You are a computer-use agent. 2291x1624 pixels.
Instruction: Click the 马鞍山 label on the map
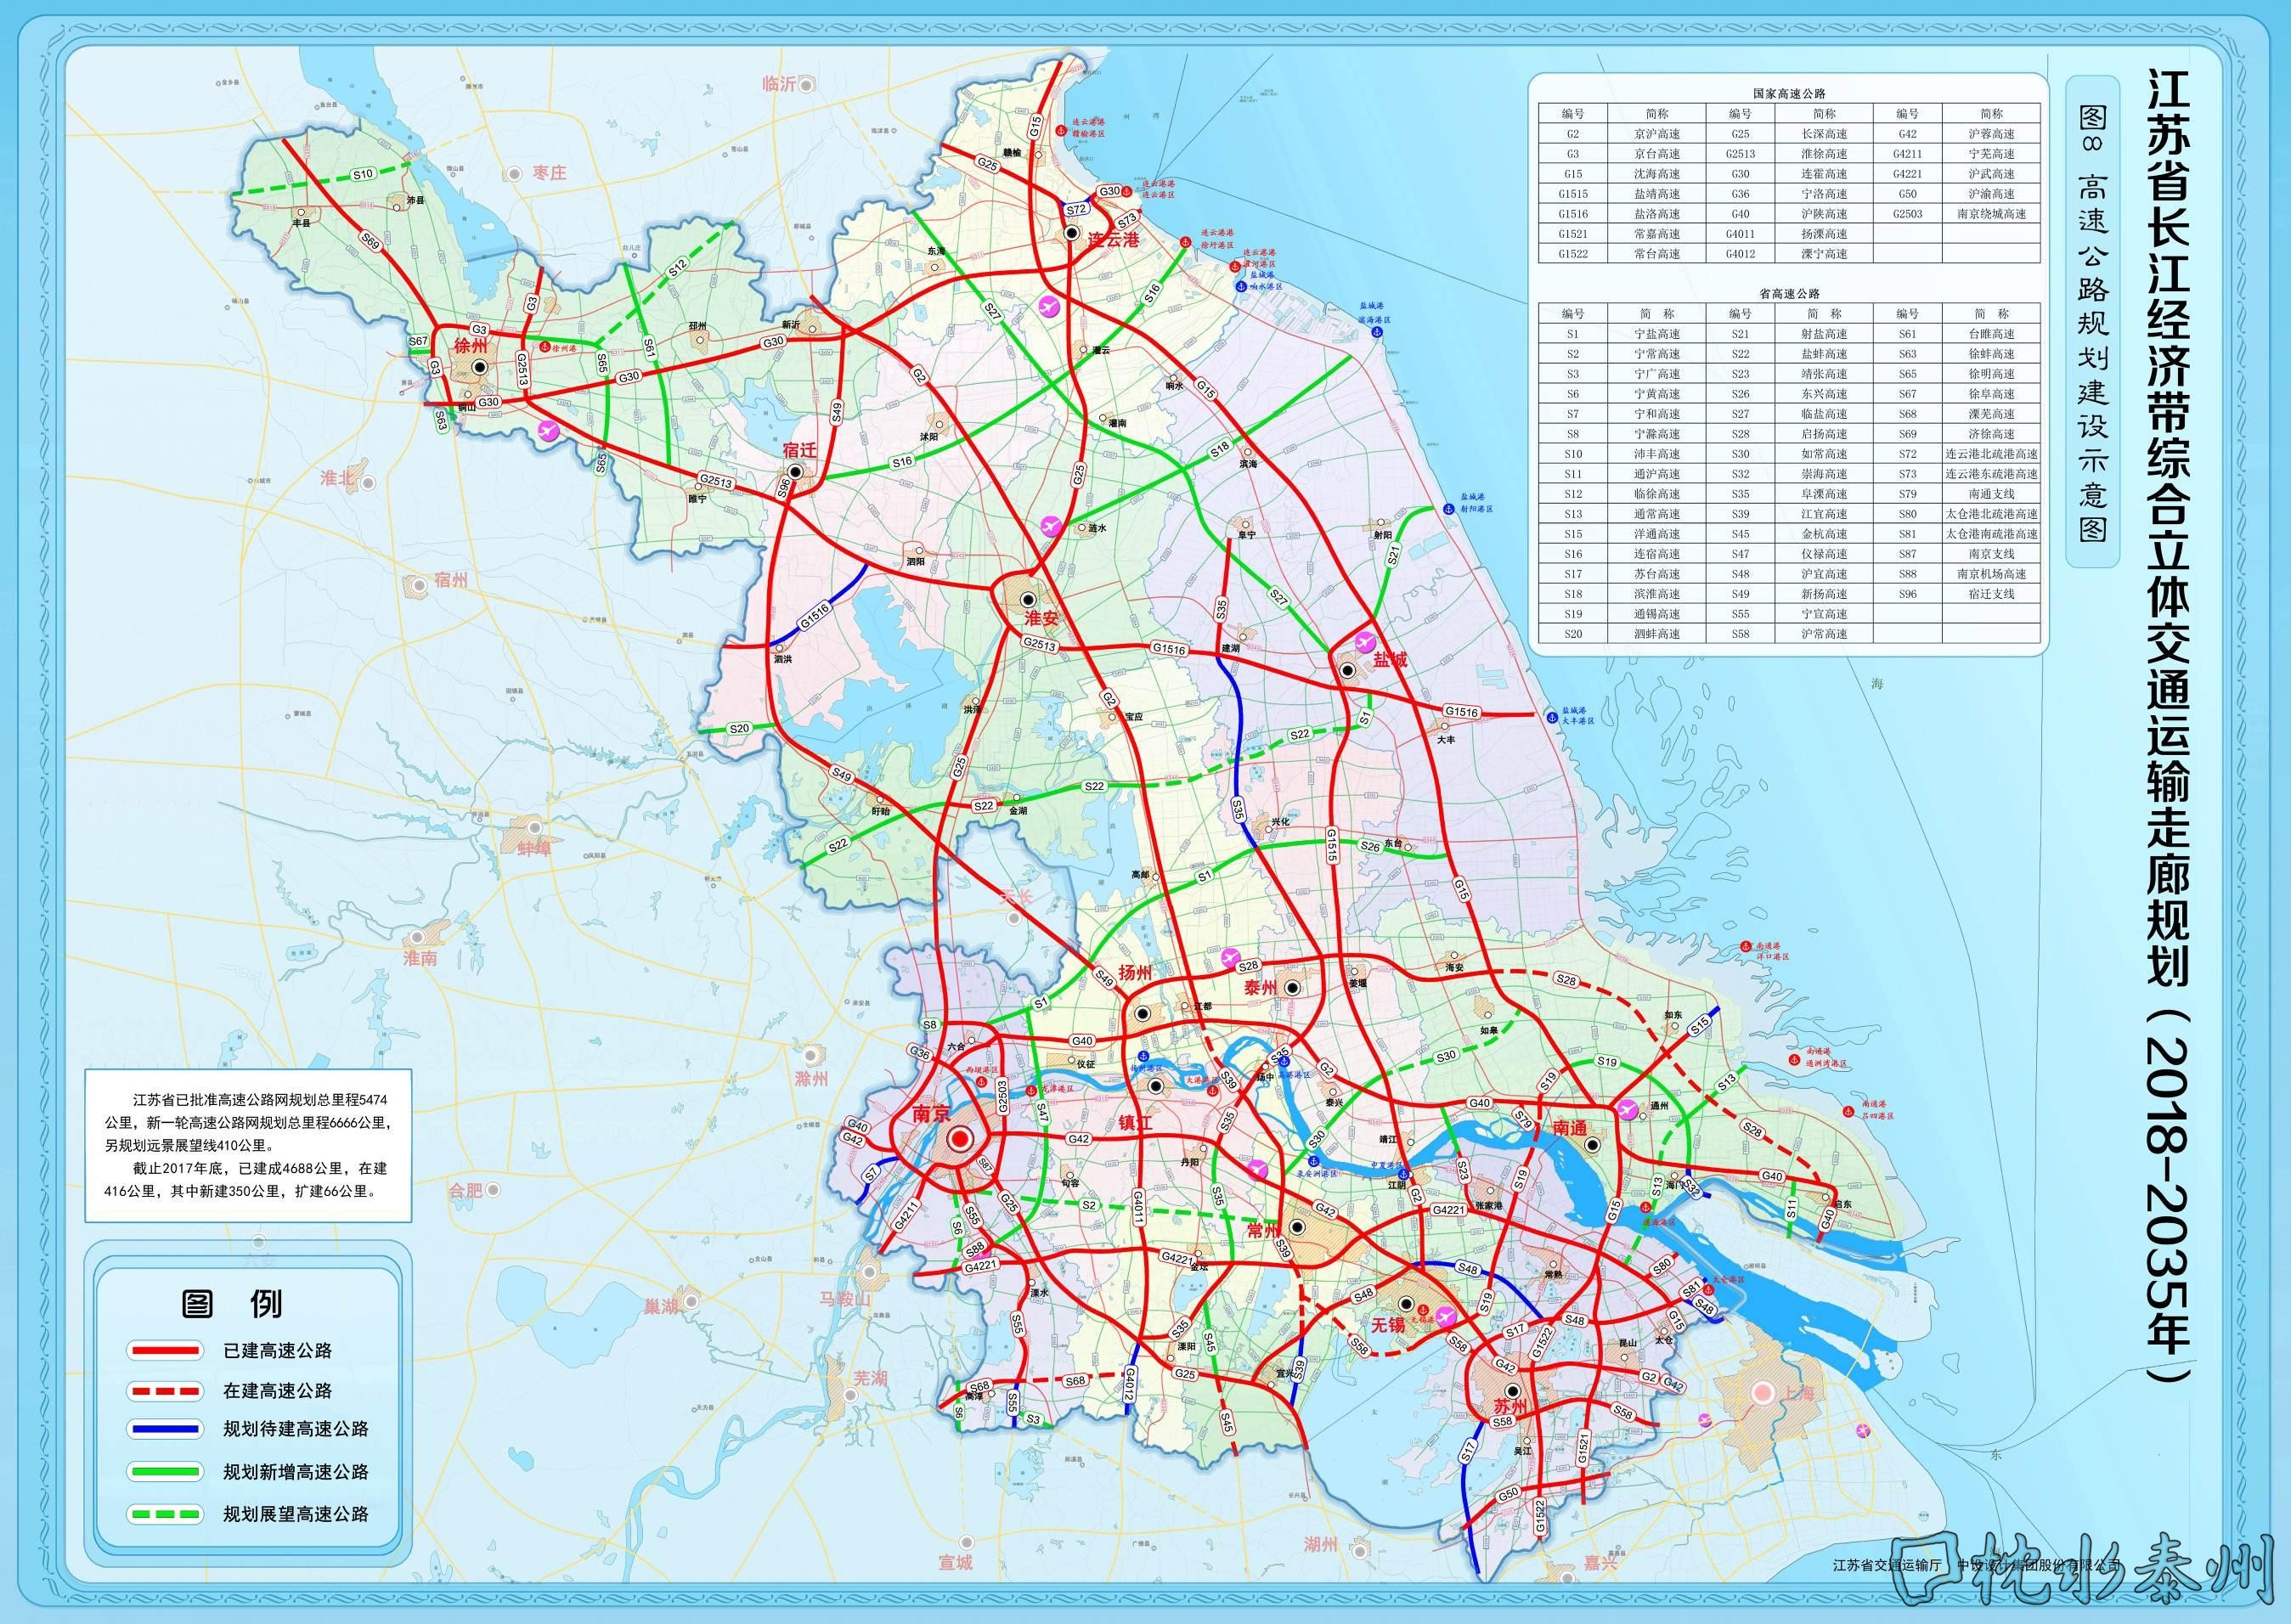click(x=846, y=1299)
